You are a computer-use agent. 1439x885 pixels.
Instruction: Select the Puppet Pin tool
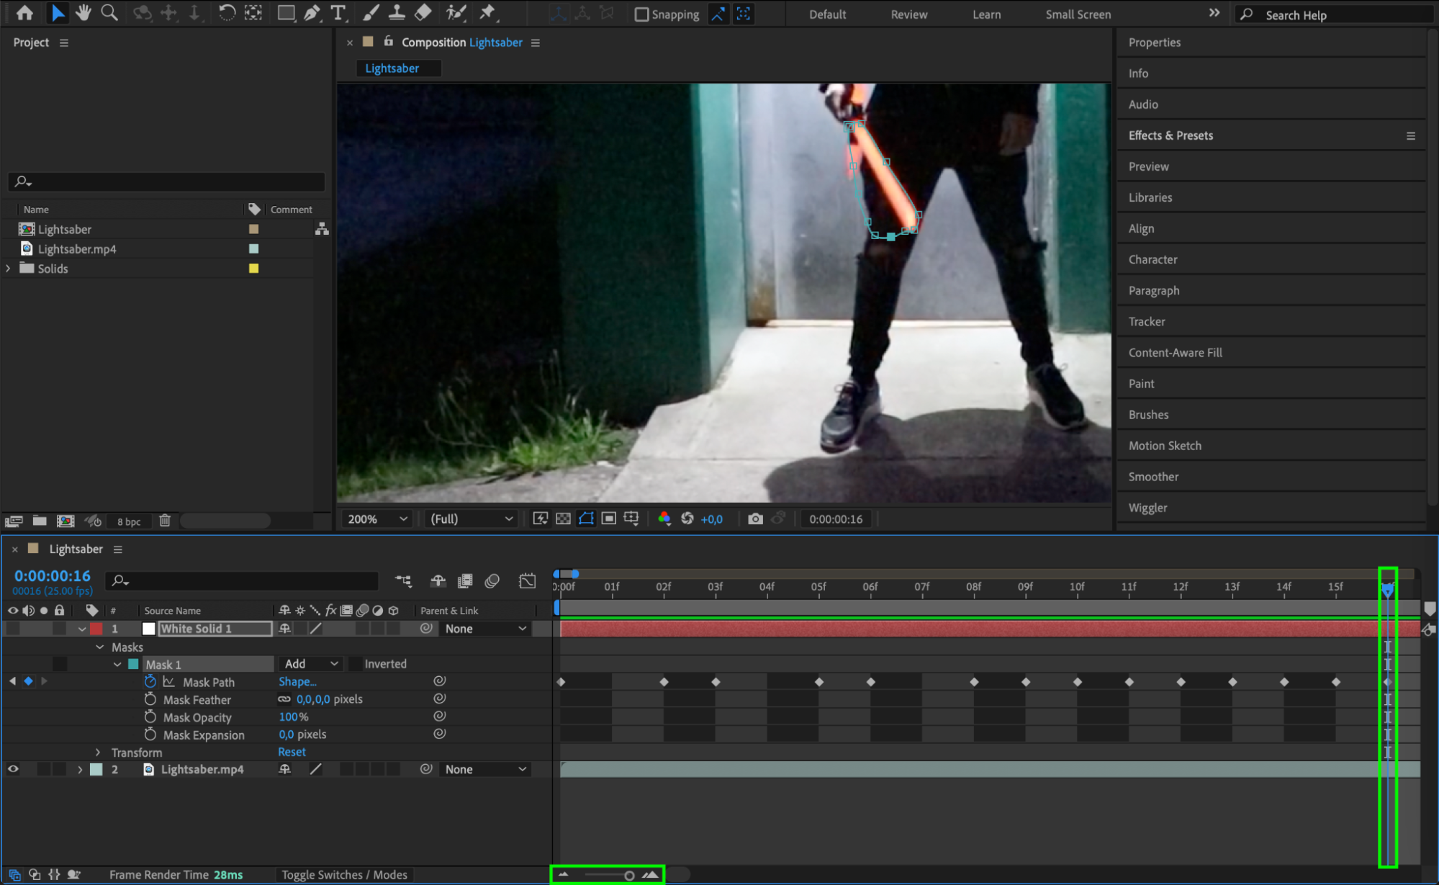487,13
